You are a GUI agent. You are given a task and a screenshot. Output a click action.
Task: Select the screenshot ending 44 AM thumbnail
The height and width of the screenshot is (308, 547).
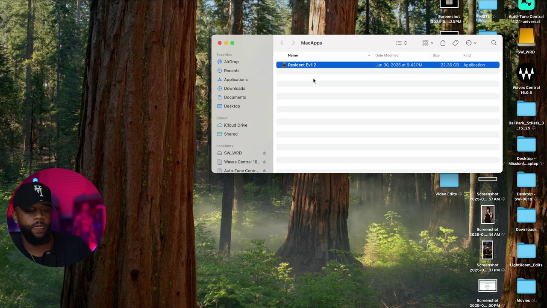click(x=488, y=215)
